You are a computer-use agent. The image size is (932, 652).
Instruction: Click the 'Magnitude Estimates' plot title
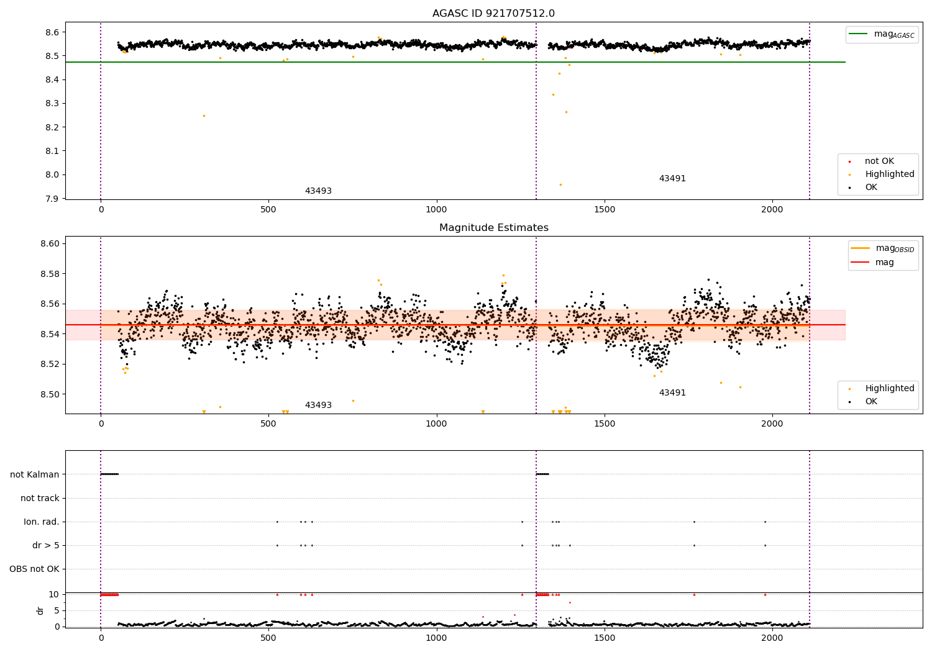tap(493, 228)
